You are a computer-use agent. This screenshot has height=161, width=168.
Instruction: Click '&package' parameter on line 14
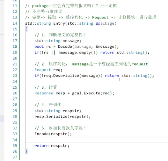coord(105,23)
